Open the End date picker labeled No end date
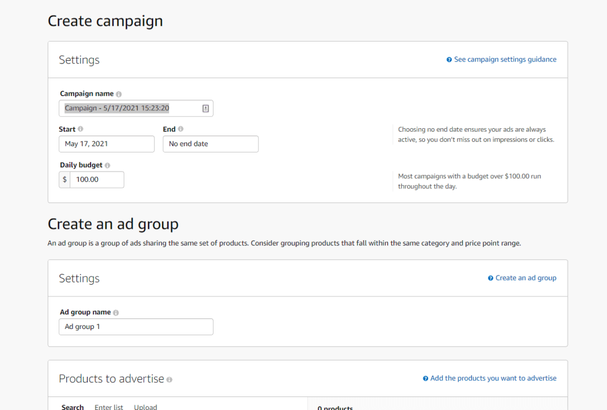Viewport: 607px width, 410px height. (x=210, y=144)
